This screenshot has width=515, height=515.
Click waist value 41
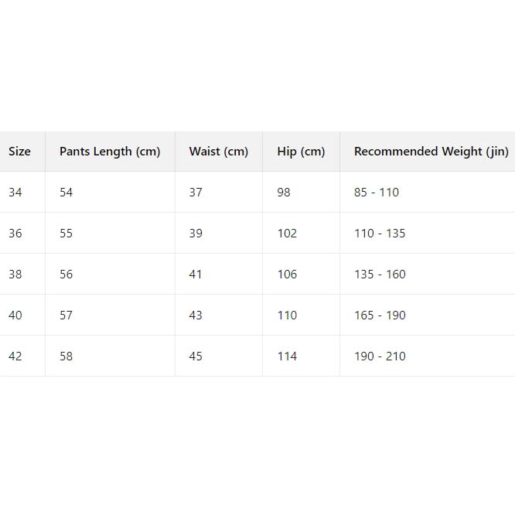(196, 275)
